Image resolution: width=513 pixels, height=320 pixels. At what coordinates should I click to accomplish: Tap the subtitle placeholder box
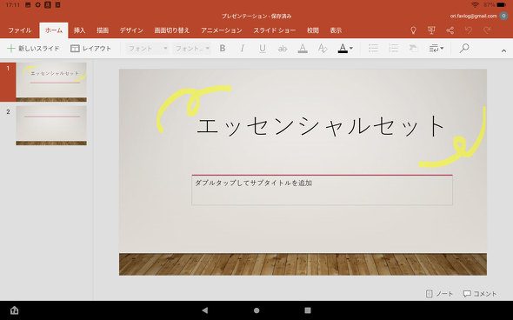coord(322,190)
